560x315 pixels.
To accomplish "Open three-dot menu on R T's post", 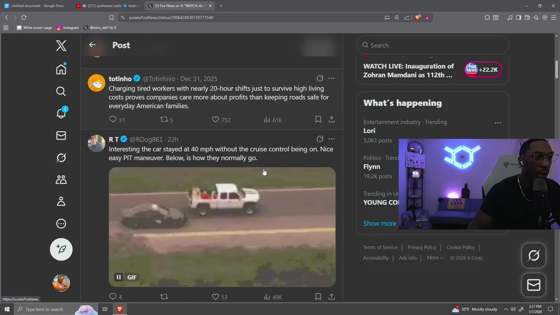I will (x=332, y=139).
